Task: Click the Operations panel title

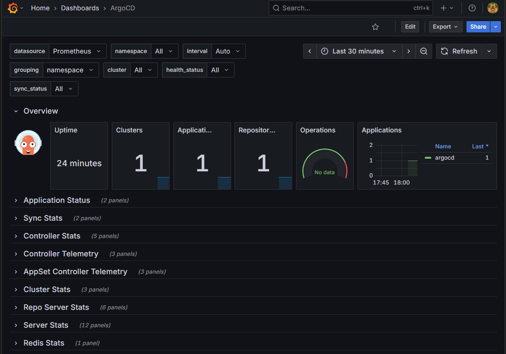Action: [x=318, y=130]
